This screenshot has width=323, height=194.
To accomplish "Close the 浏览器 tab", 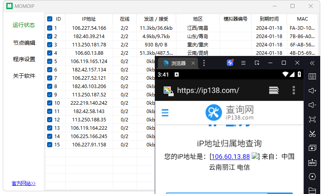I will pyautogui.click(x=193, y=63).
